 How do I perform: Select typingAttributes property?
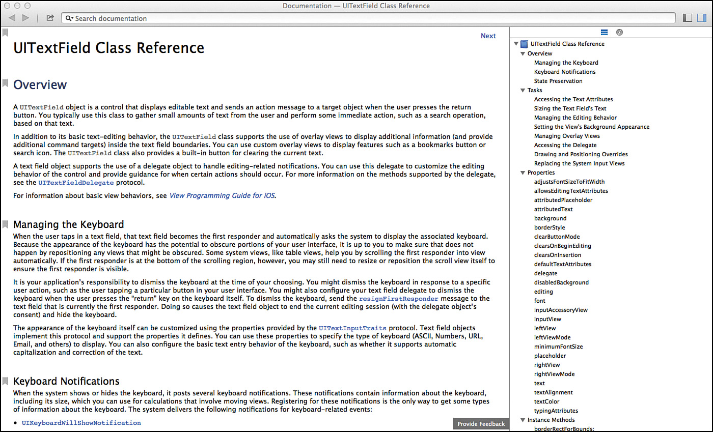[556, 411]
